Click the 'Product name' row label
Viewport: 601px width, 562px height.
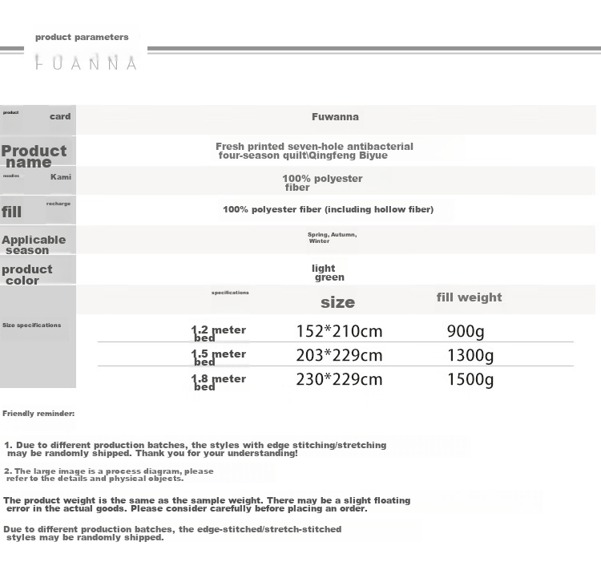point(34,156)
